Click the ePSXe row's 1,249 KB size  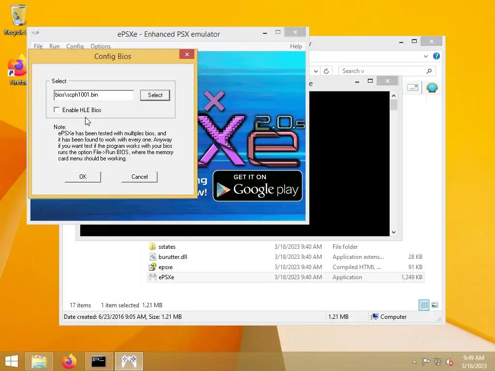[412, 277]
